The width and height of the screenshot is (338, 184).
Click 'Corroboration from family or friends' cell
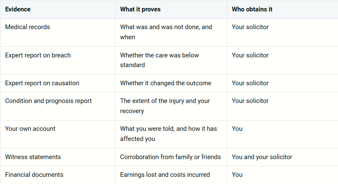tap(171, 157)
